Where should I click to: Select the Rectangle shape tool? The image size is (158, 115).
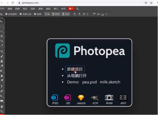[x=2, y=101]
